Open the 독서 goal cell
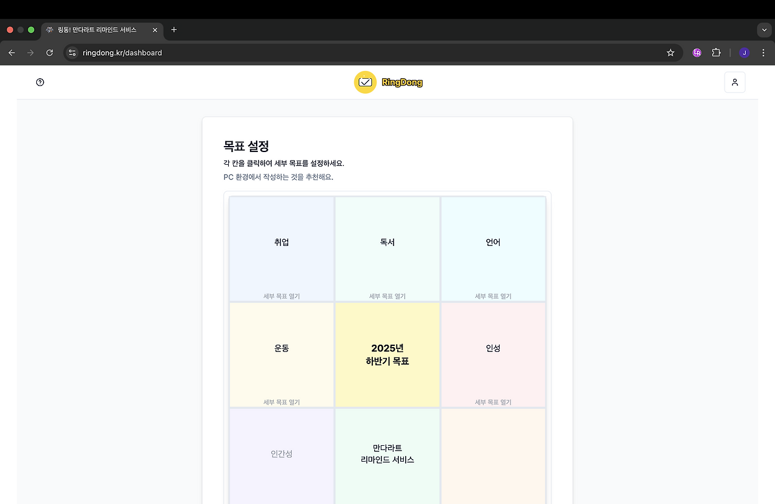Viewport: 775px width, 504px height. click(x=387, y=248)
